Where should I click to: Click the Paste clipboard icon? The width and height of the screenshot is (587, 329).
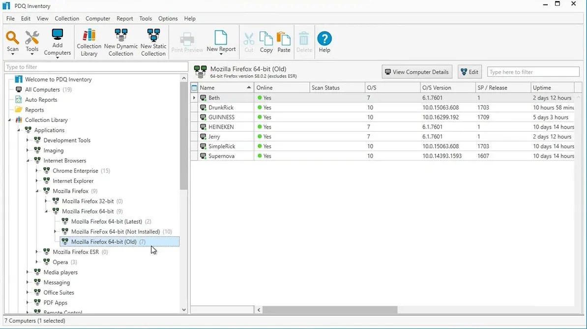pyautogui.click(x=284, y=38)
